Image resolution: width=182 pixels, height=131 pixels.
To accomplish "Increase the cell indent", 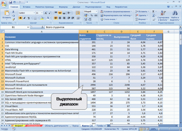I will pyautogui.click(x=73, y=18).
